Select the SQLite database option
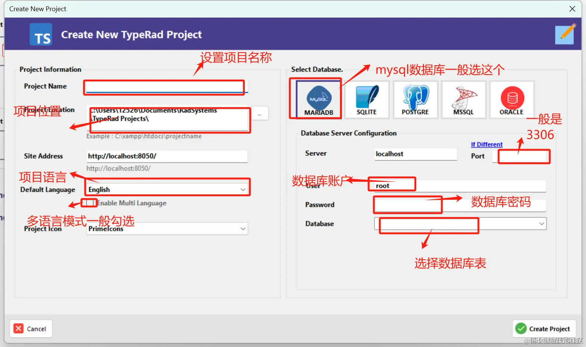The height and width of the screenshot is (347, 586). point(367,100)
